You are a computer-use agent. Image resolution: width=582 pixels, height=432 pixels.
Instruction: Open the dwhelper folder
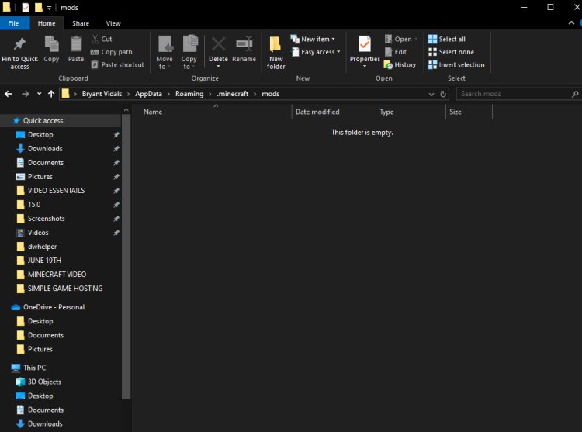click(x=42, y=246)
